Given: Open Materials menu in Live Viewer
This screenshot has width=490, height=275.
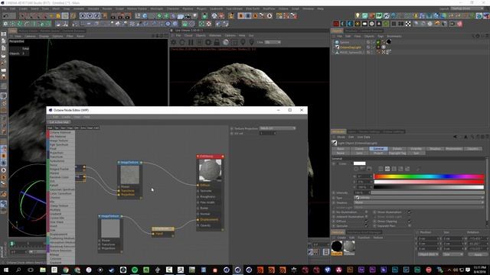Looking at the screenshot, I should tap(215, 36).
